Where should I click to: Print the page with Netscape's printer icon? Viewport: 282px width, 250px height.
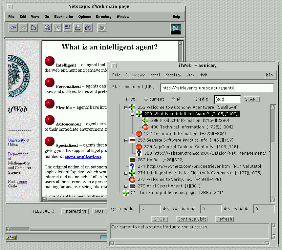coord(78,28)
